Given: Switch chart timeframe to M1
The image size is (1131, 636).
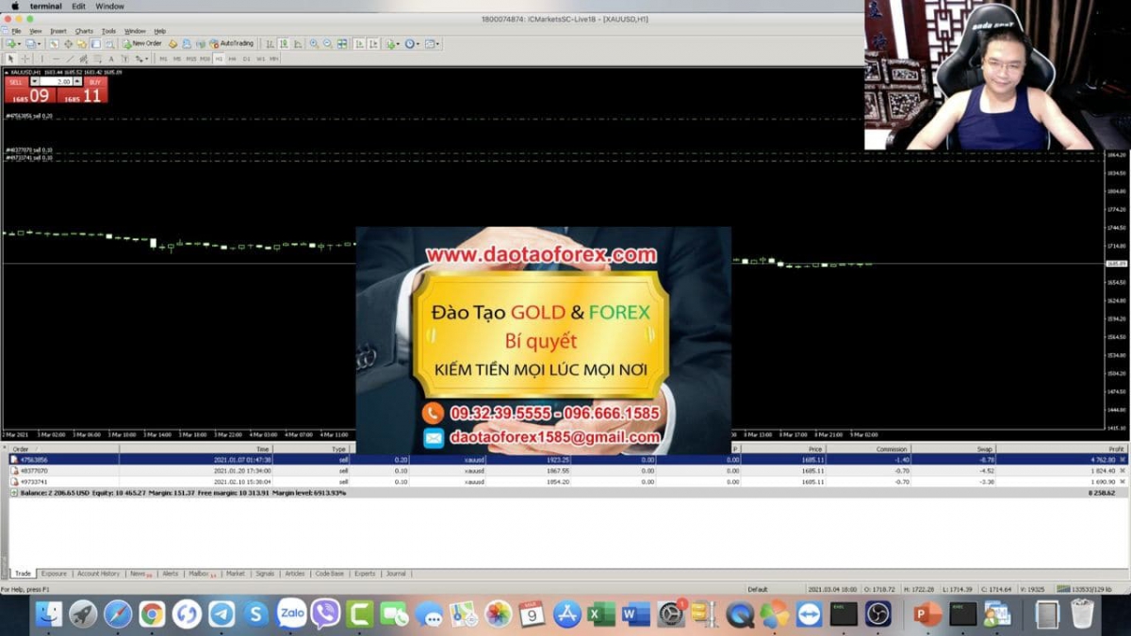Looking at the screenshot, I should point(163,58).
